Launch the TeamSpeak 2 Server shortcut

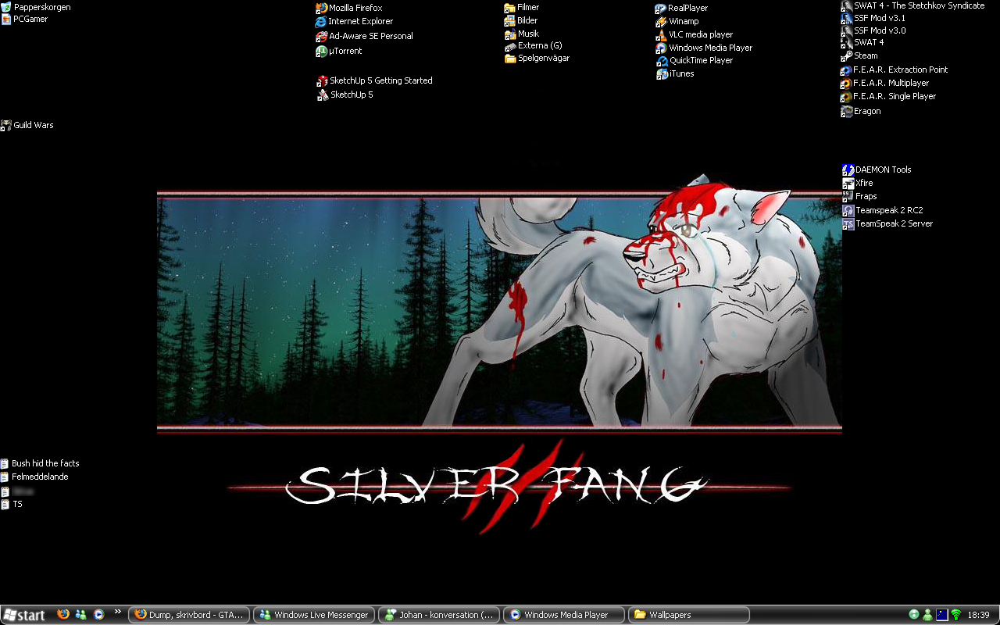[887, 223]
